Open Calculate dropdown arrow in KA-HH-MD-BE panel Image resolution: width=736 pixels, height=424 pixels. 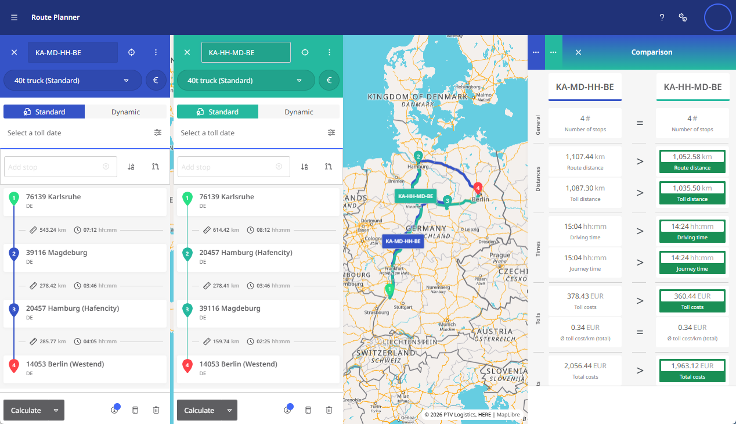point(230,410)
